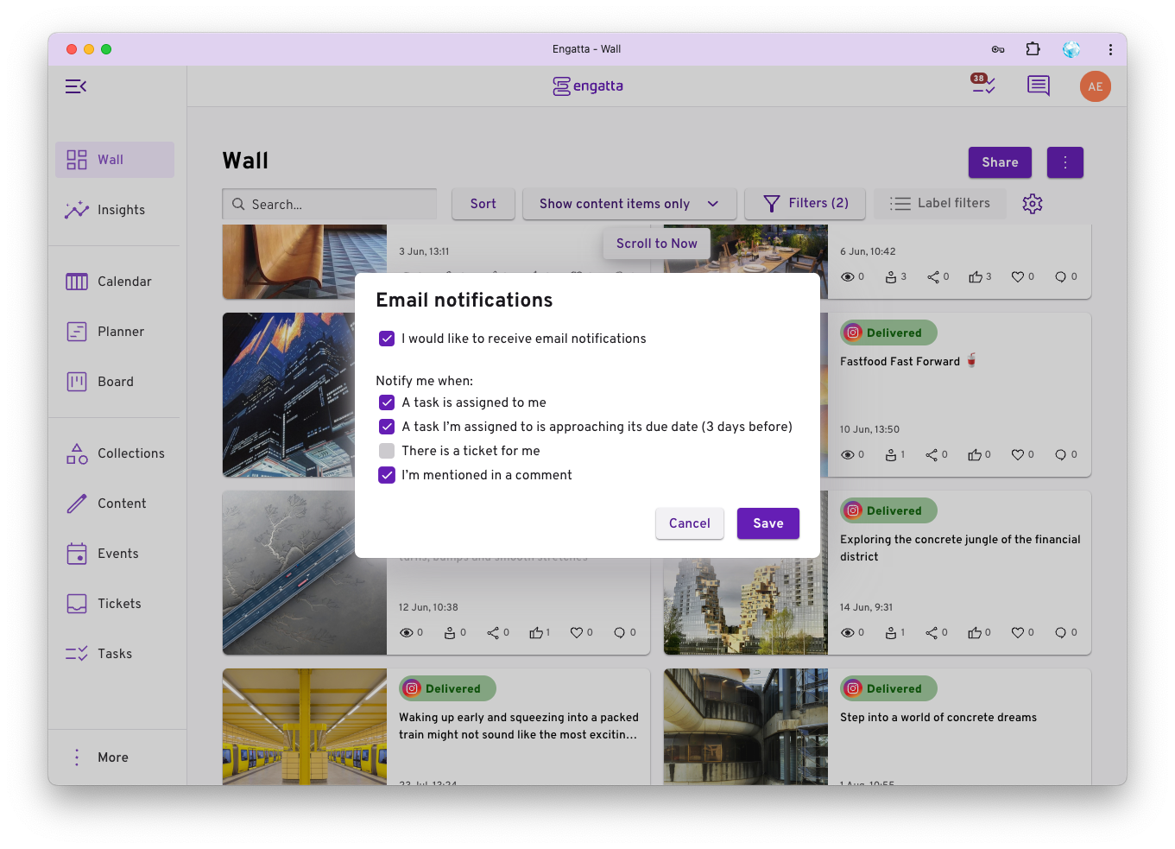Image resolution: width=1175 pixels, height=849 pixels.
Task: Open the Tasks notifications icon with badge 38
Action: click(x=982, y=86)
